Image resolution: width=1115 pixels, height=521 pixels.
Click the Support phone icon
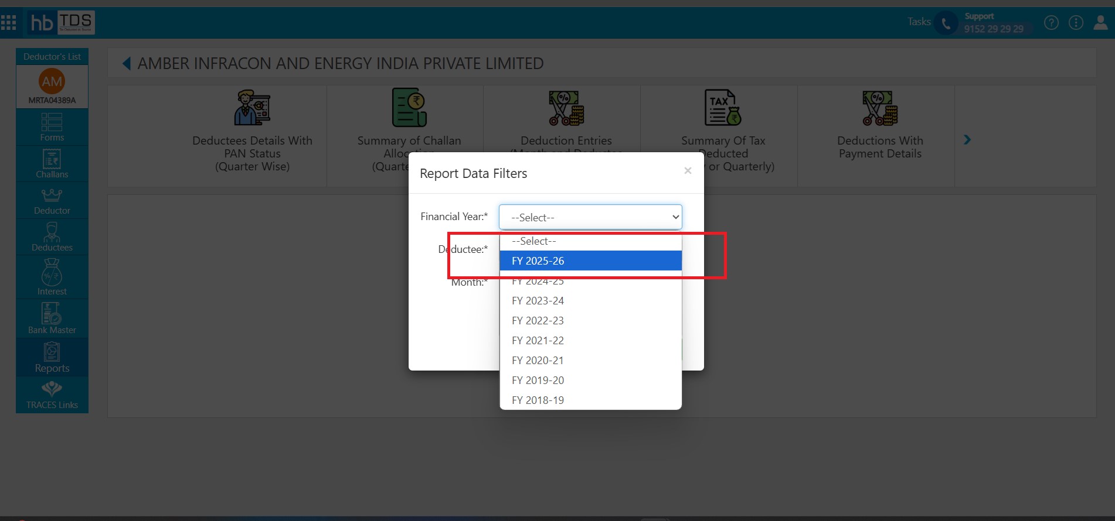point(946,23)
